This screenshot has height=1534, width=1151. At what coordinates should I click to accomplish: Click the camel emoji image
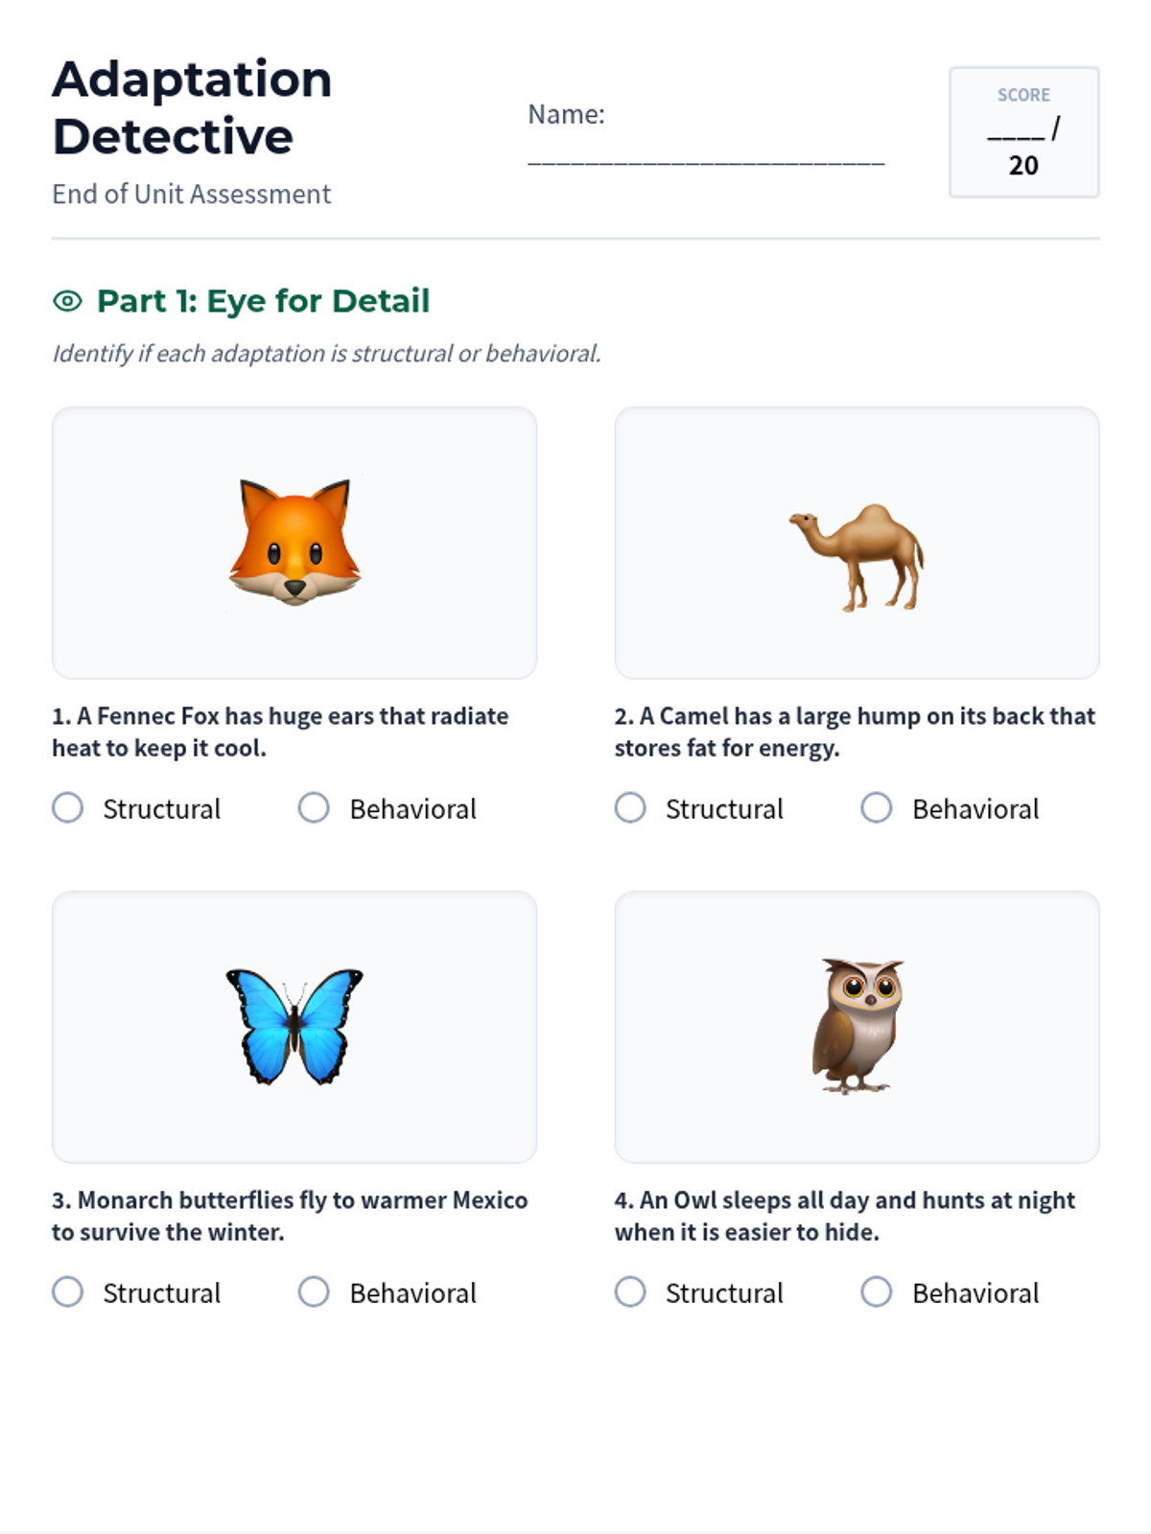coord(857,557)
